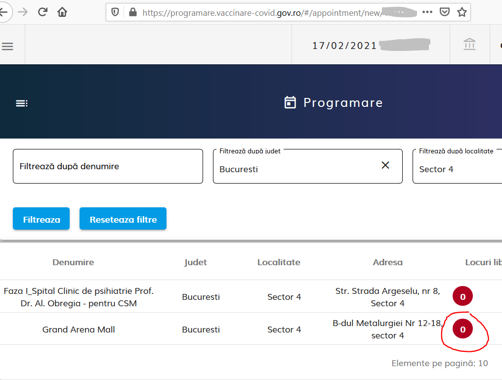This screenshot has height=380, width=502.
Task: Click the shield tracking protection icon
Action: (x=115, y=12)
